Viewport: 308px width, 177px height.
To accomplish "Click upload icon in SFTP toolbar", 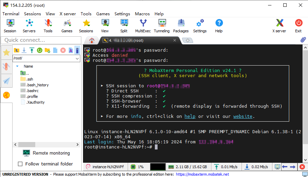I will (32, 50).
